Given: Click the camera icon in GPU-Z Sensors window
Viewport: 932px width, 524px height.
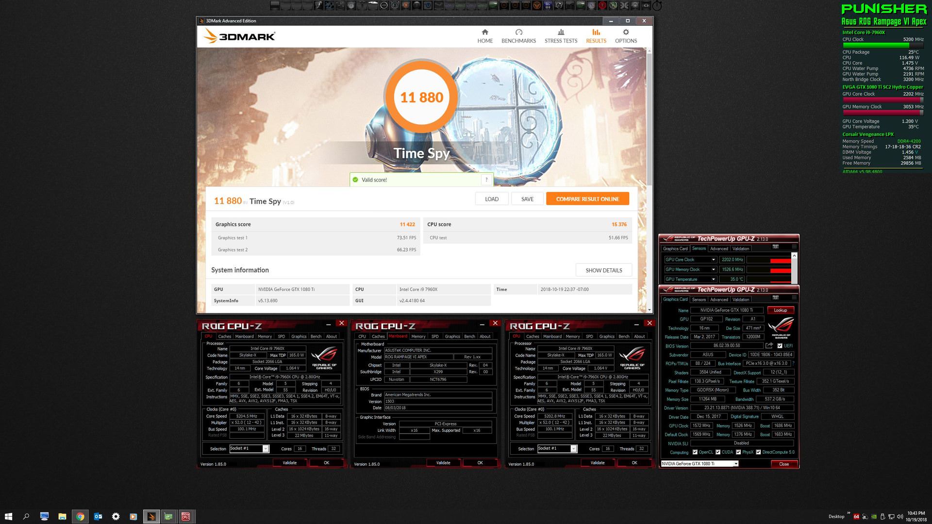Looking at the screenshot, I should click(x=776, y=246).
